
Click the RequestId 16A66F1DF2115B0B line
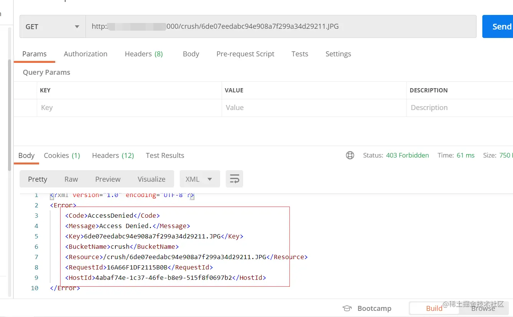pyautogui.click(x=139, y=267)
